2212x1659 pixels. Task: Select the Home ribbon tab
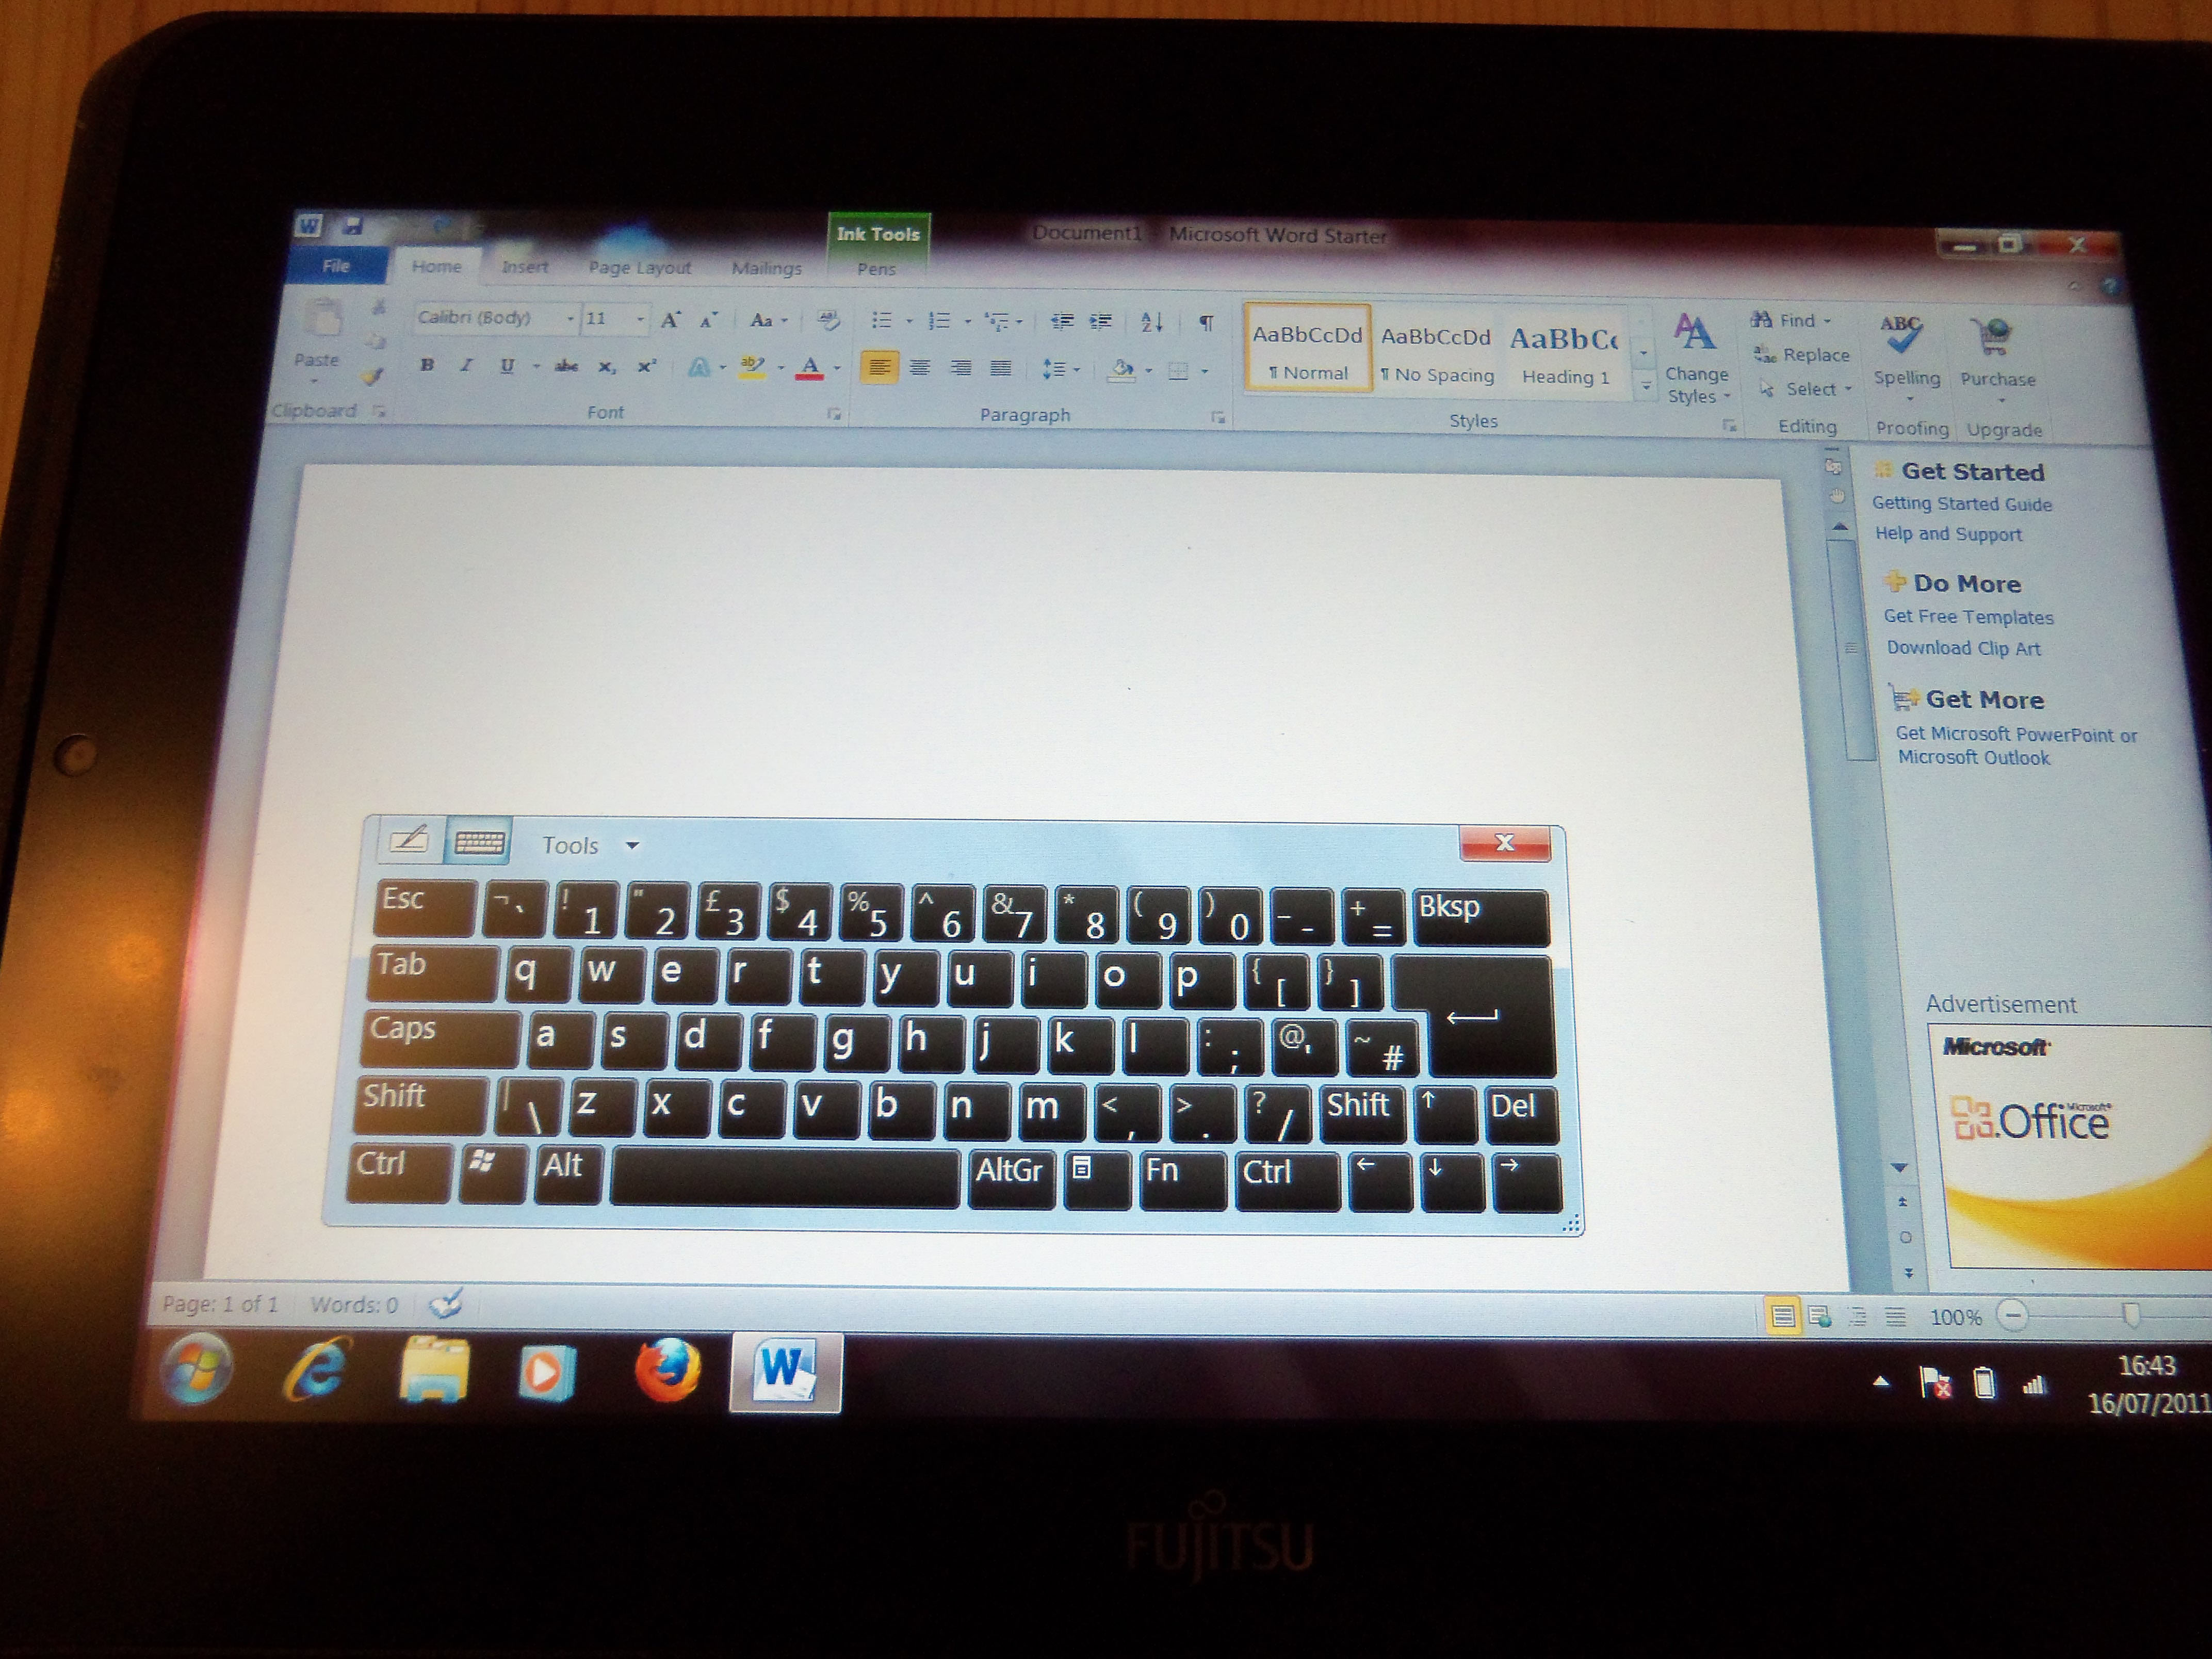click(437, 266)
